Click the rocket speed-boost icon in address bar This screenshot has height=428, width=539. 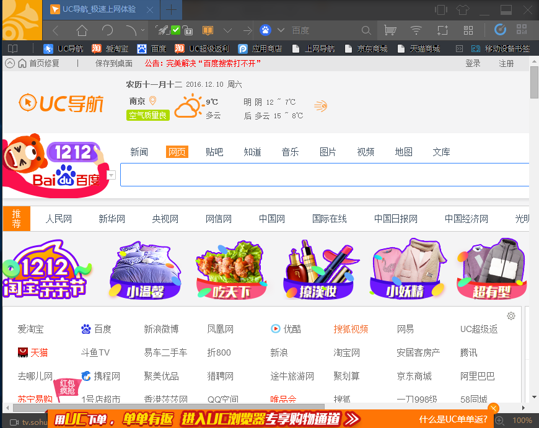pos(162,30)
